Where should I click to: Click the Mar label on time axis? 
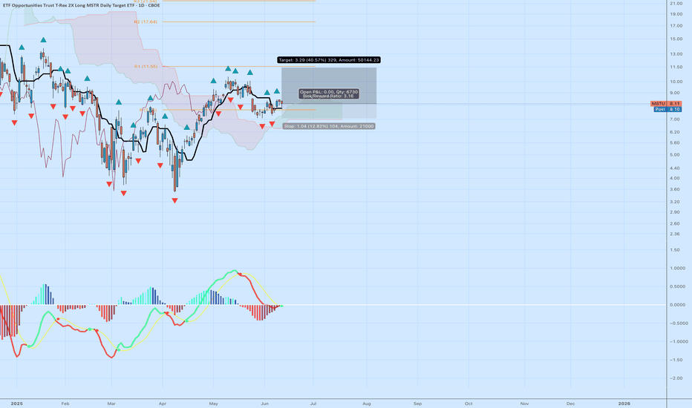tap(111, 404)
